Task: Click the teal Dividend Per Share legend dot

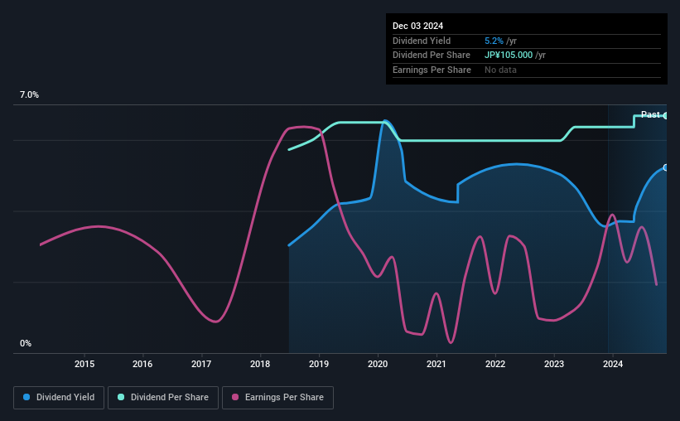Action: 121,397
